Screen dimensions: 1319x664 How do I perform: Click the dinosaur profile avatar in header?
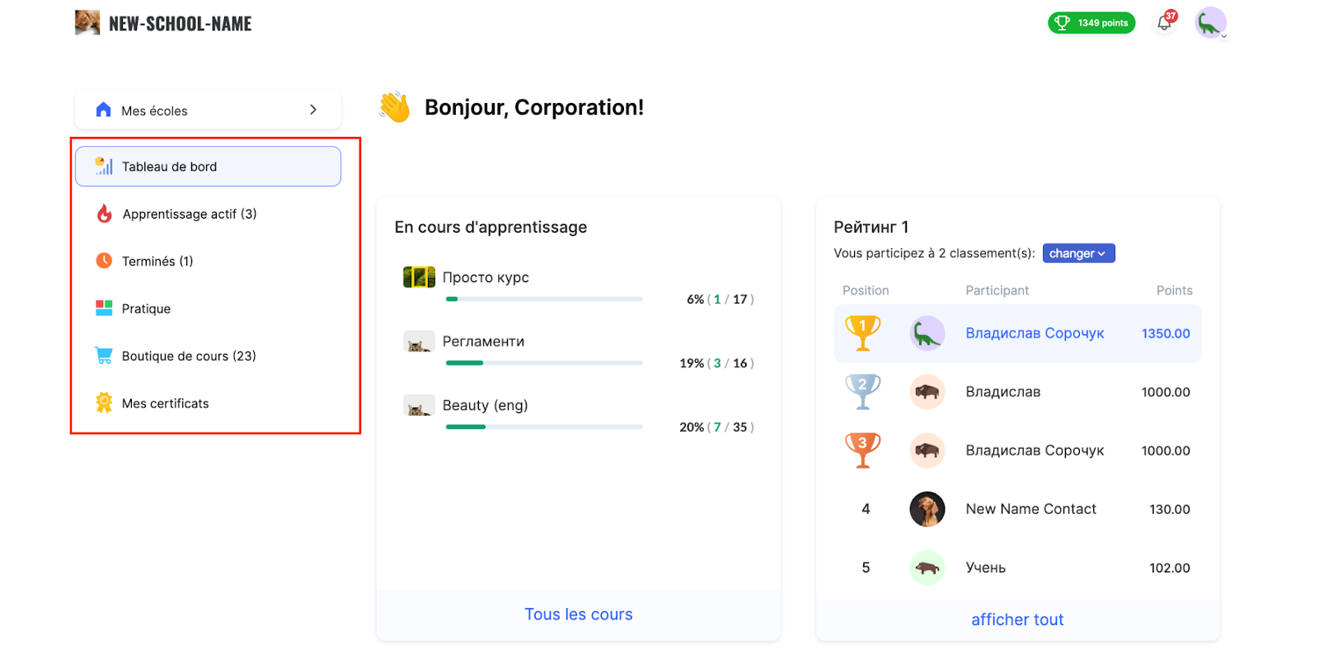coord(1209,23)
